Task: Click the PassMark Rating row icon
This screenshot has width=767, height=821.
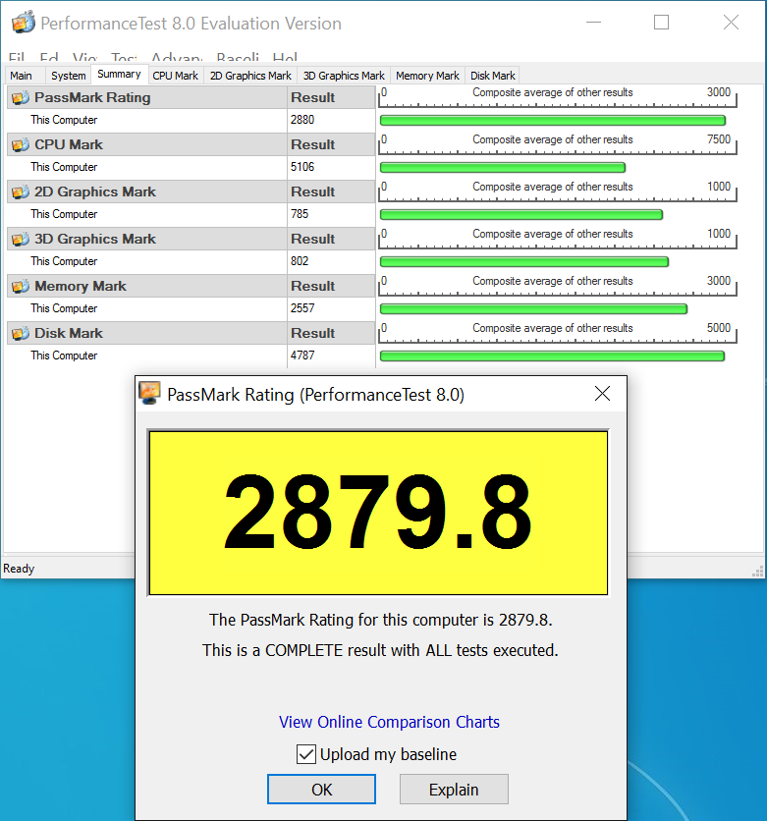Action: point(21,98)
